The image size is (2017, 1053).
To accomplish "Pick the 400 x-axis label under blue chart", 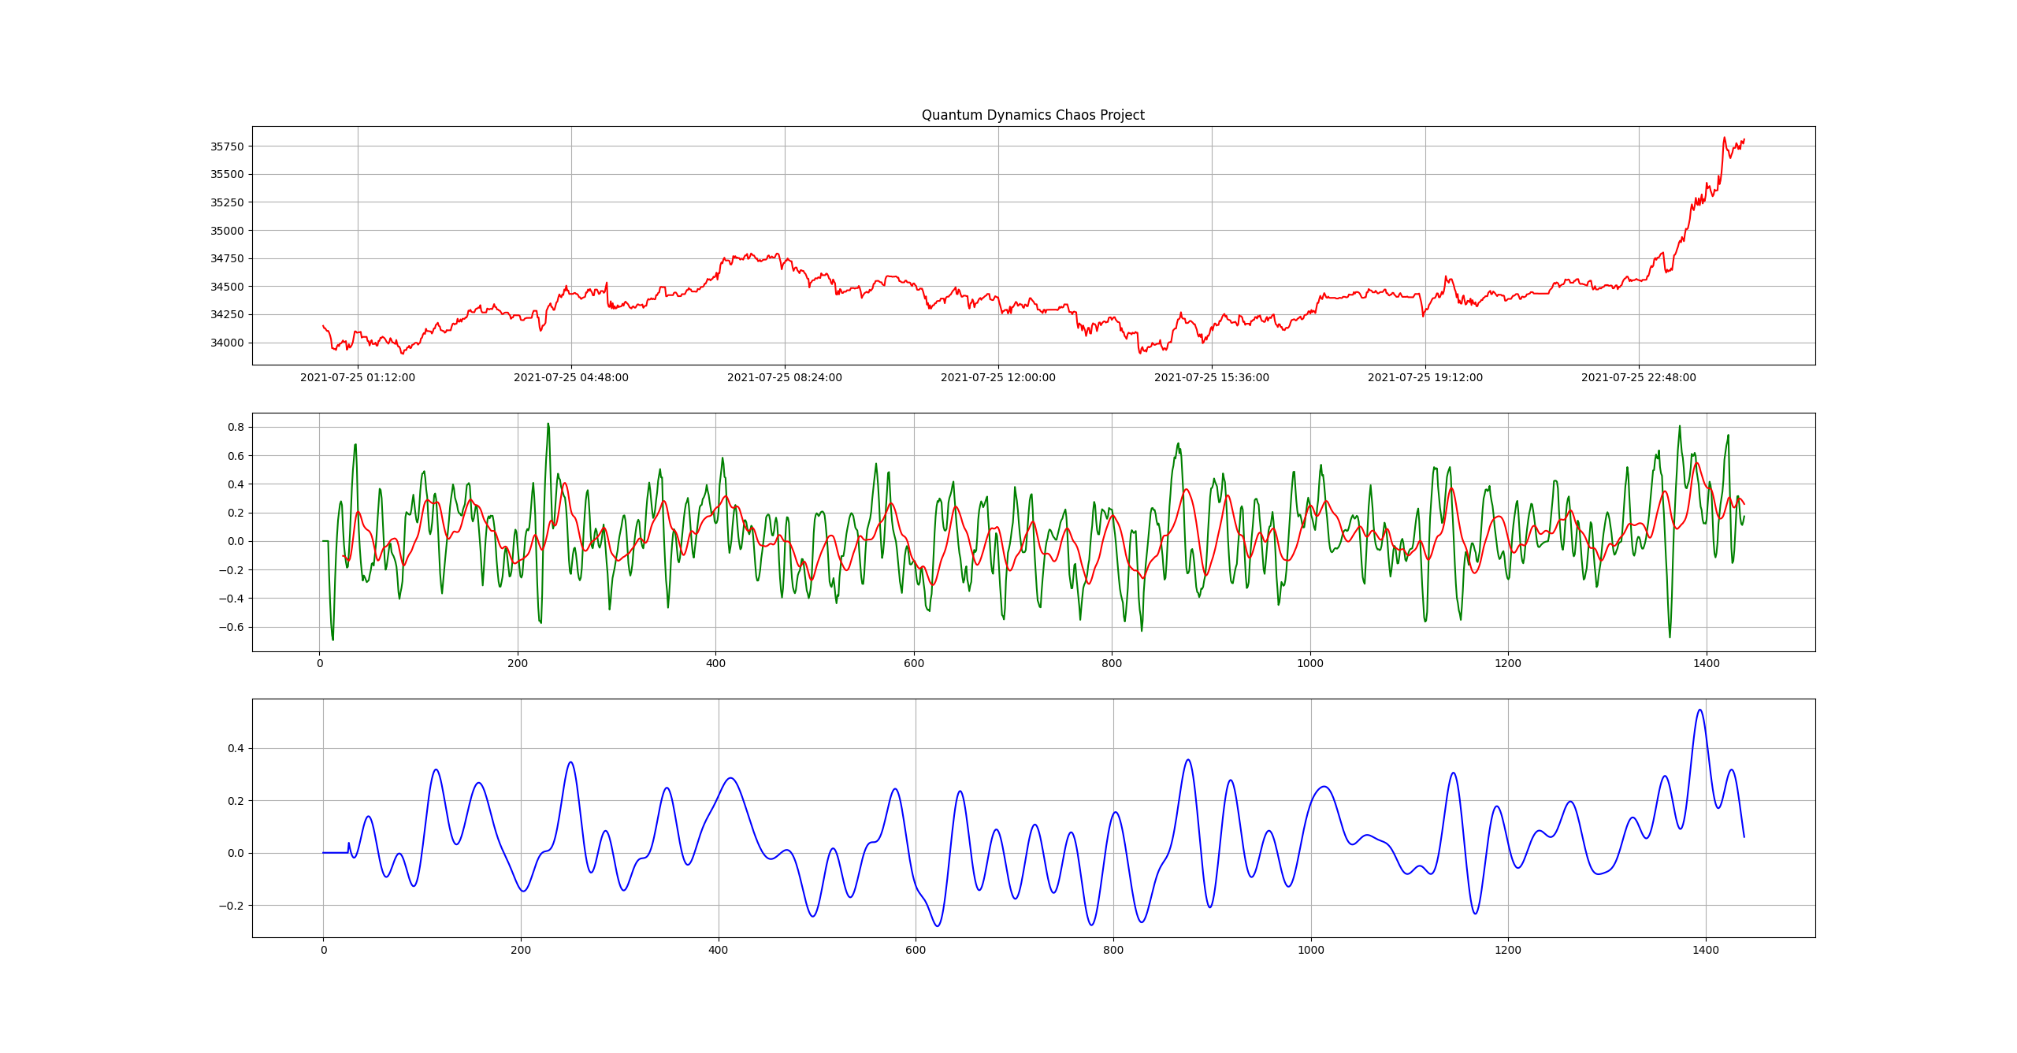I will [719, 950].
